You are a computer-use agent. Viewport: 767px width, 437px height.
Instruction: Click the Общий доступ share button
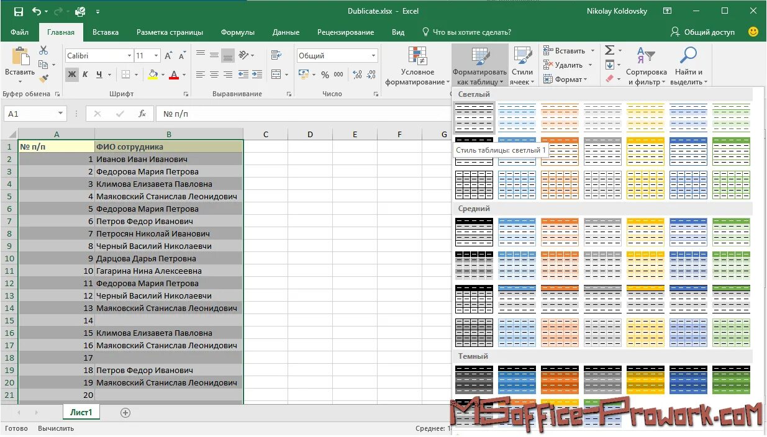[x=702, y=32]
